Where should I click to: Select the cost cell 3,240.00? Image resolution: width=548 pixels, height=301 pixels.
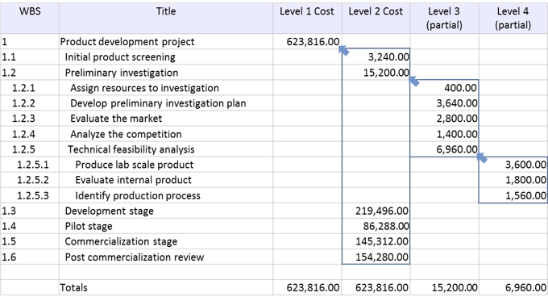(376, 57)
